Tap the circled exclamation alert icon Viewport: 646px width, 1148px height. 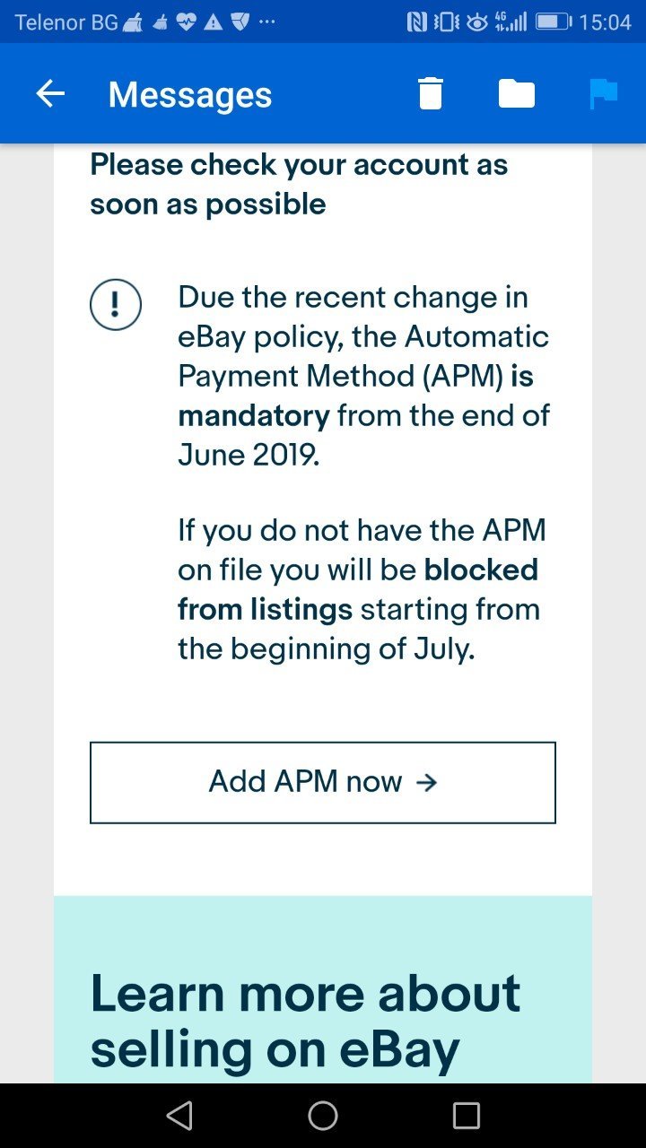(x=116, y=305)
